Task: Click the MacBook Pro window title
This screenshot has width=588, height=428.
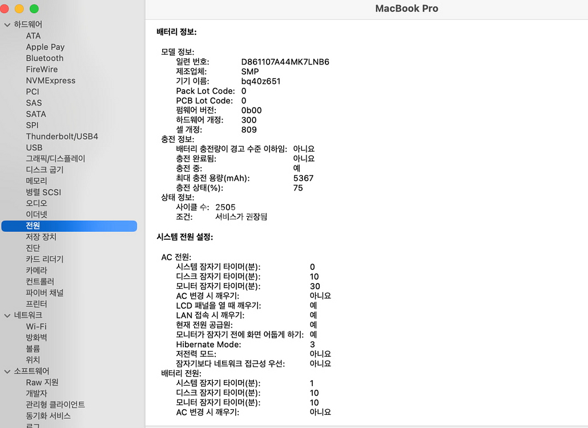Action: coord(406,9)
